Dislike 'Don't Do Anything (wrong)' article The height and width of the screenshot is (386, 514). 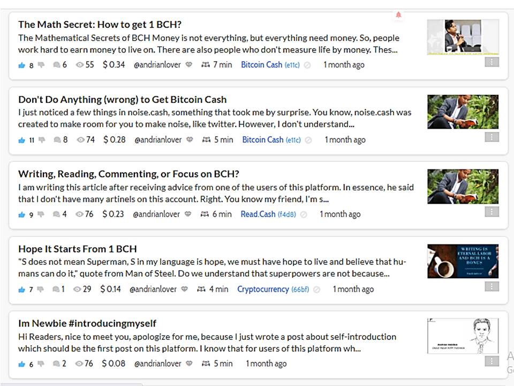[x=42, y=140]
